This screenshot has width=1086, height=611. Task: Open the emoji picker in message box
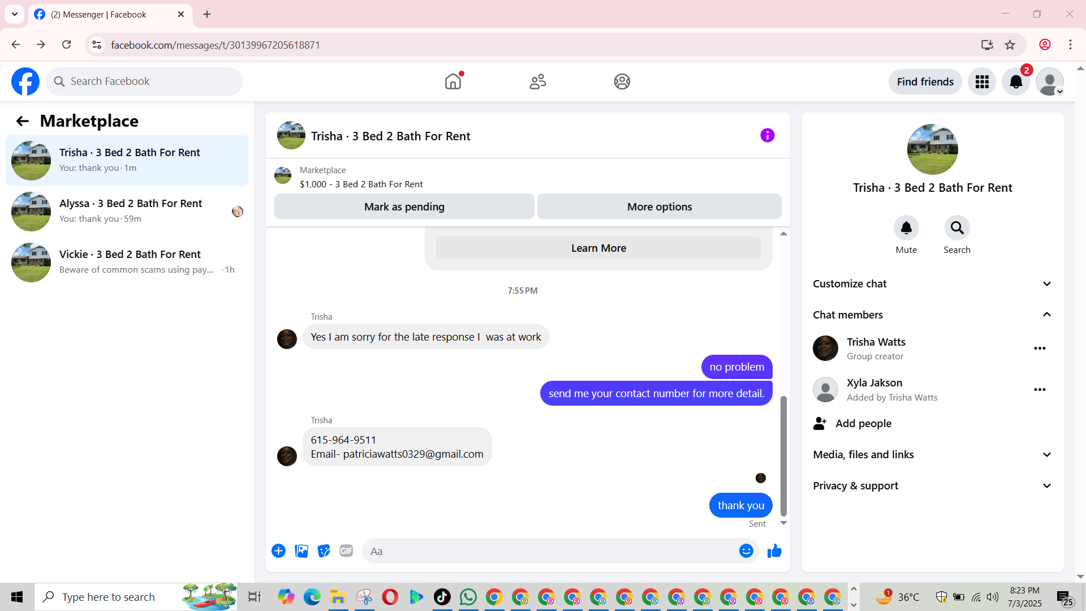(x=746, y=551)
